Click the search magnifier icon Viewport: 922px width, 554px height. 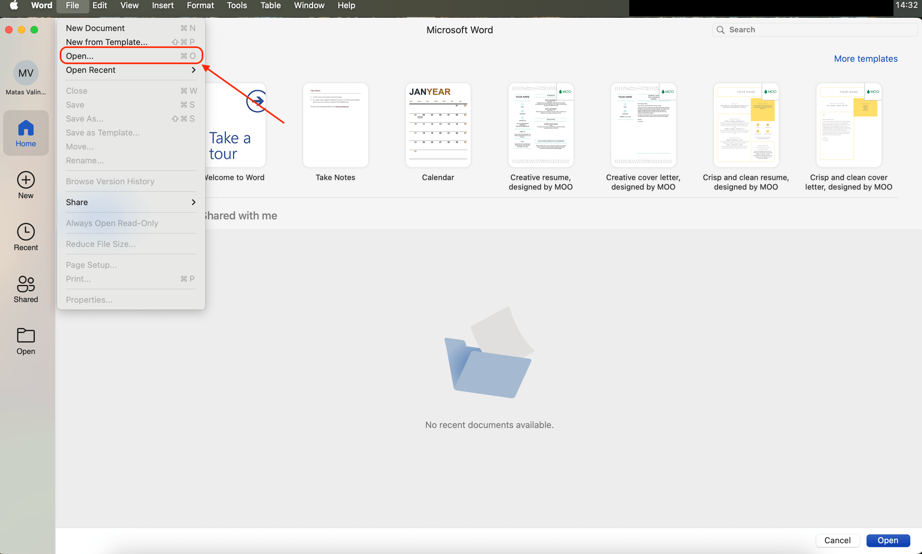click(x=720, y=30)
